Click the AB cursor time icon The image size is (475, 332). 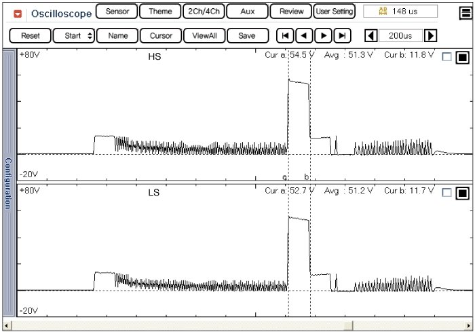click(383, 12)
